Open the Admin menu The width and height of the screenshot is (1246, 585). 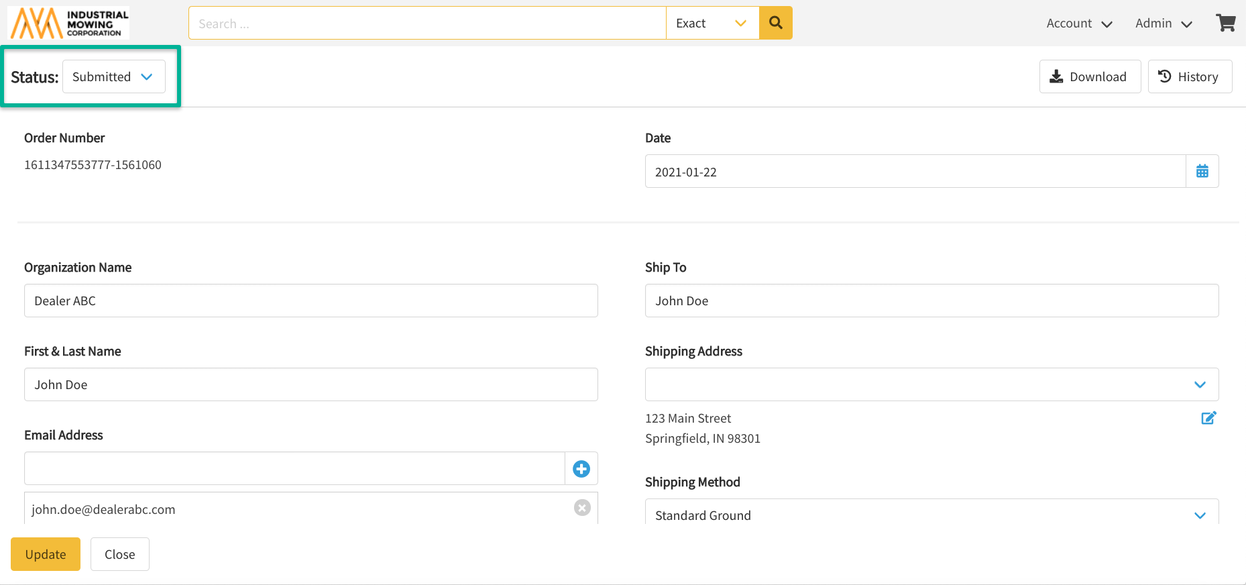[x=1163, y=23]
